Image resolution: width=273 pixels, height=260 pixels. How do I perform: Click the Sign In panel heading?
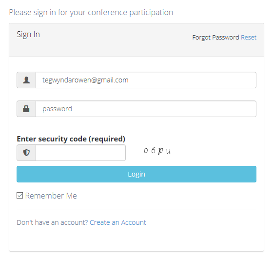[x=28, y=35]
